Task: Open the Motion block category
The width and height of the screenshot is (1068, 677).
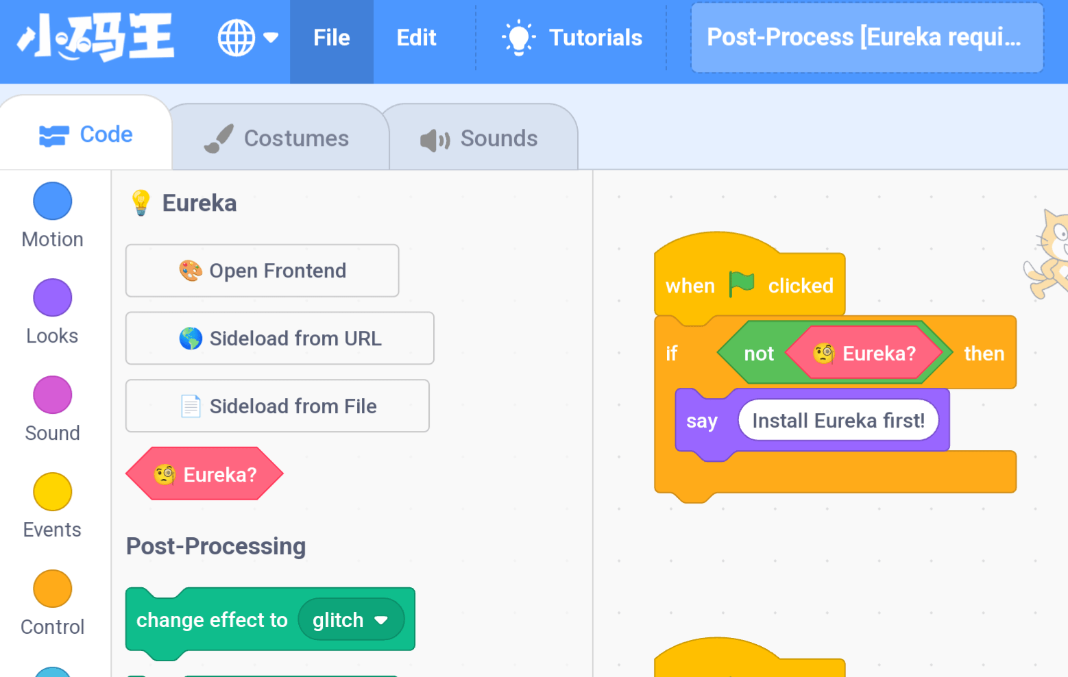Action: coord(52,216)
